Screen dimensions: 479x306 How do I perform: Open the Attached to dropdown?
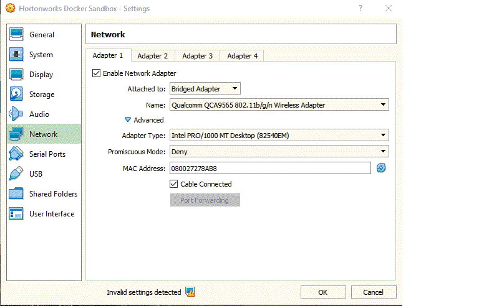pos(205,89)
